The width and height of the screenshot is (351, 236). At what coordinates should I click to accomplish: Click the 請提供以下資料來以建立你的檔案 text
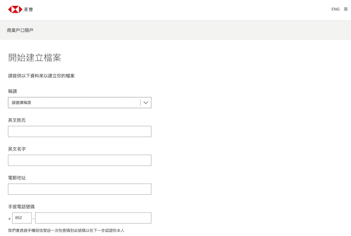41,76
